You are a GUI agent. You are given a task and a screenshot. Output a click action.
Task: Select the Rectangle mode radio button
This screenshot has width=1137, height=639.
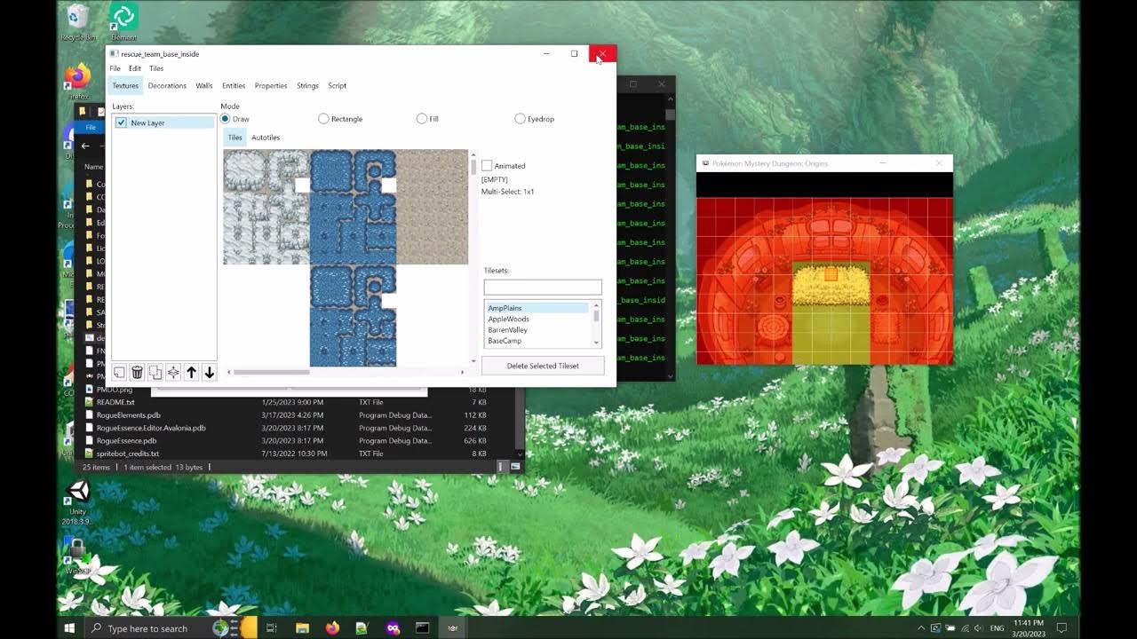pyautogui.click(x=323, y=118)
